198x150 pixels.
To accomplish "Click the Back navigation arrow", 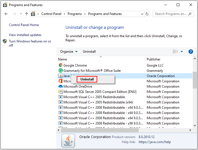I will pos(6,14).
